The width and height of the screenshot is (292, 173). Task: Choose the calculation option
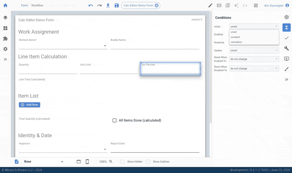(x=254, y=42)
